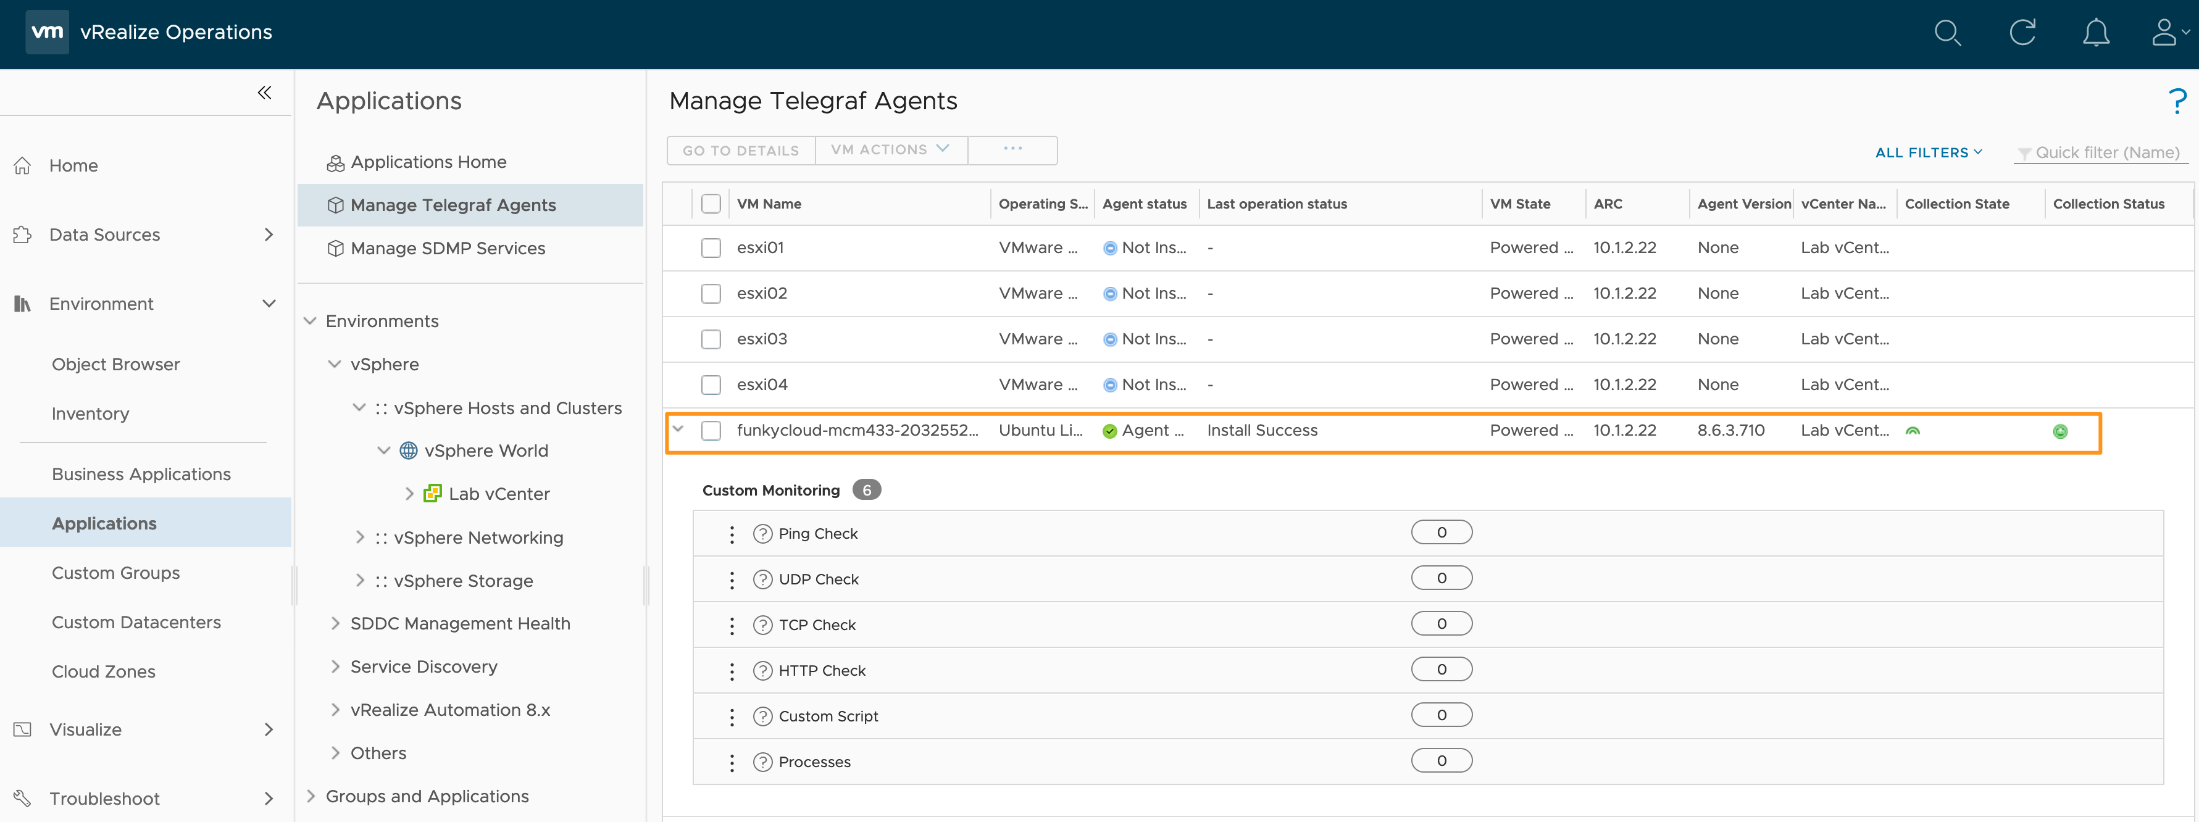This screenshot has width=2199, height=822.
Task: Click the vSphere World globe icon
Action: 409,450
